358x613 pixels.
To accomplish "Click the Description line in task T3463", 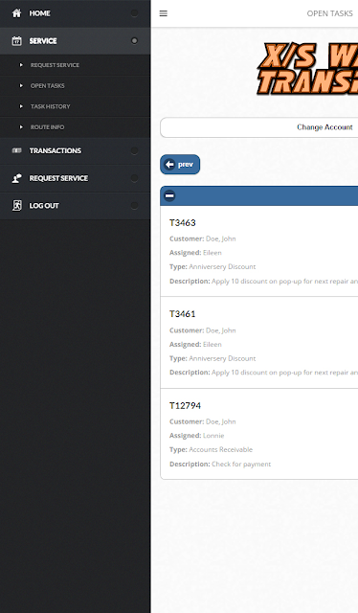I will [x=263, y=281].
